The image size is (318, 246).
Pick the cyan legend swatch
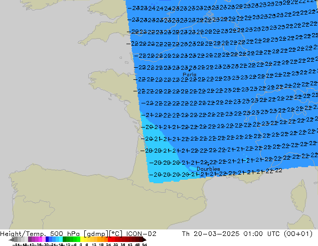[x=61, y=239]
